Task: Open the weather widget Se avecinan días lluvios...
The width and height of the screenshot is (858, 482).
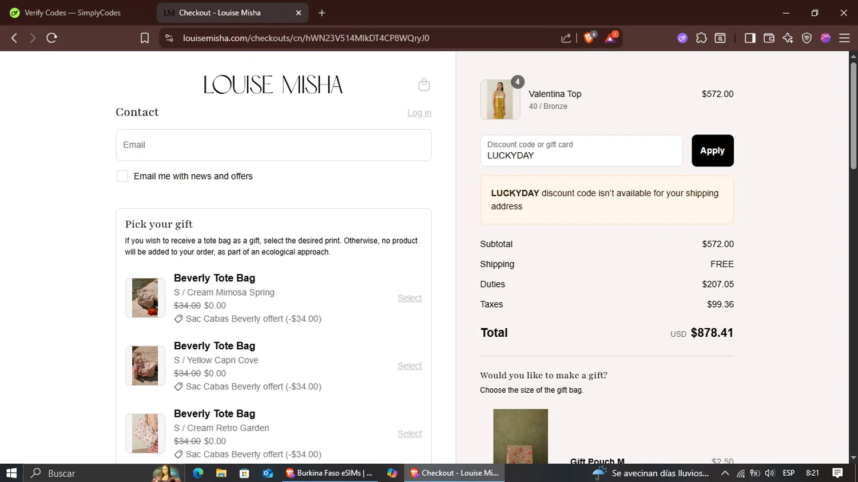Action: (650, 473)
